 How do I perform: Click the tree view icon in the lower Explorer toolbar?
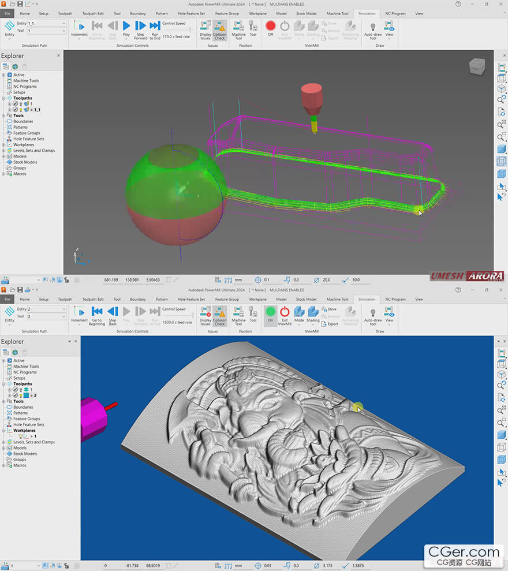point(5,353)
